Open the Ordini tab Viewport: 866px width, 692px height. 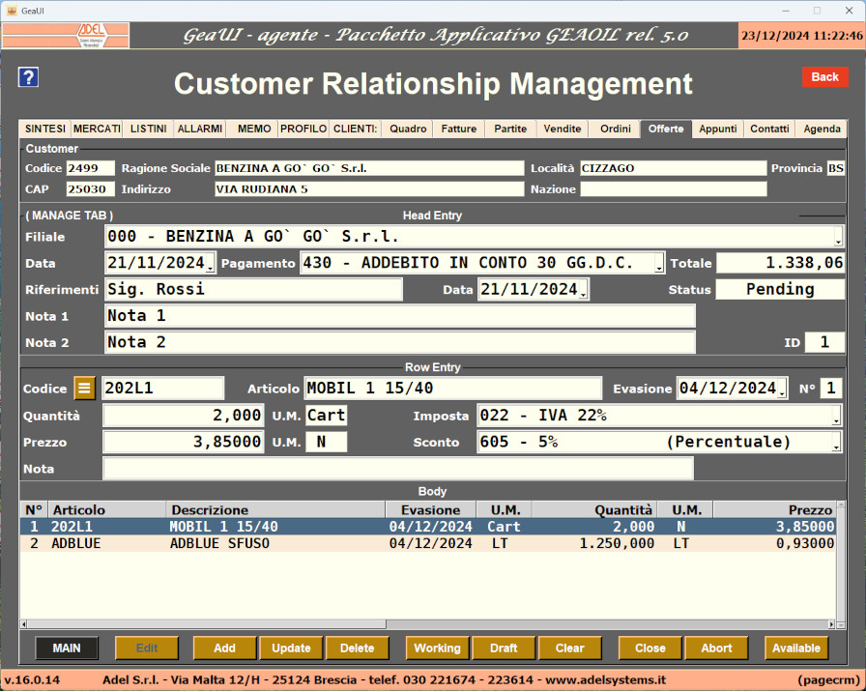coord(616,129)
